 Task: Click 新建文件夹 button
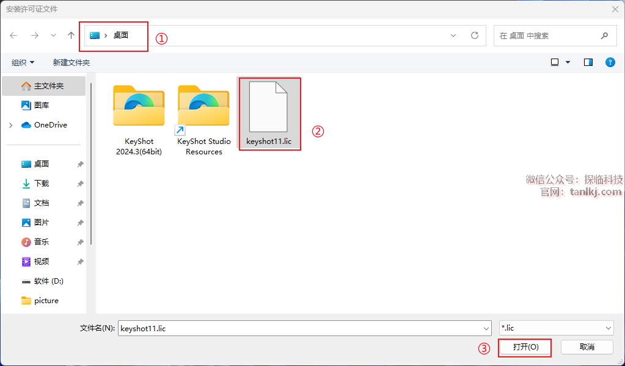click(71, 62)
